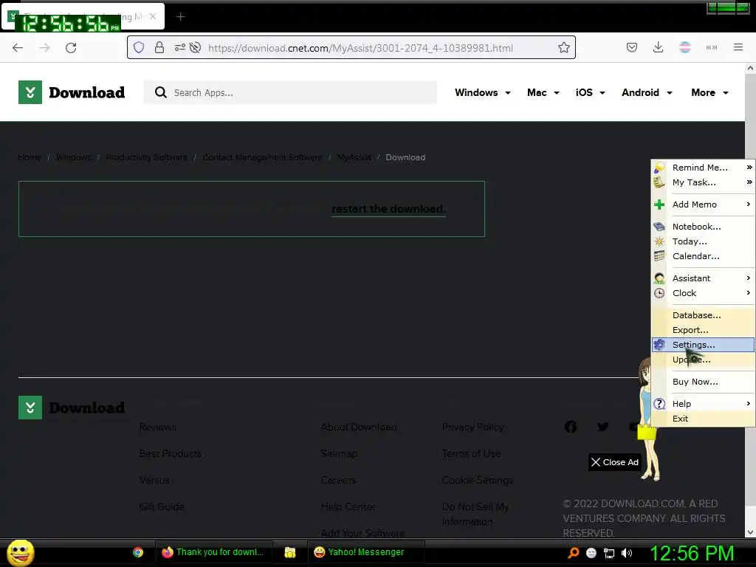Expand the Clock submenu

pos(749,293)
